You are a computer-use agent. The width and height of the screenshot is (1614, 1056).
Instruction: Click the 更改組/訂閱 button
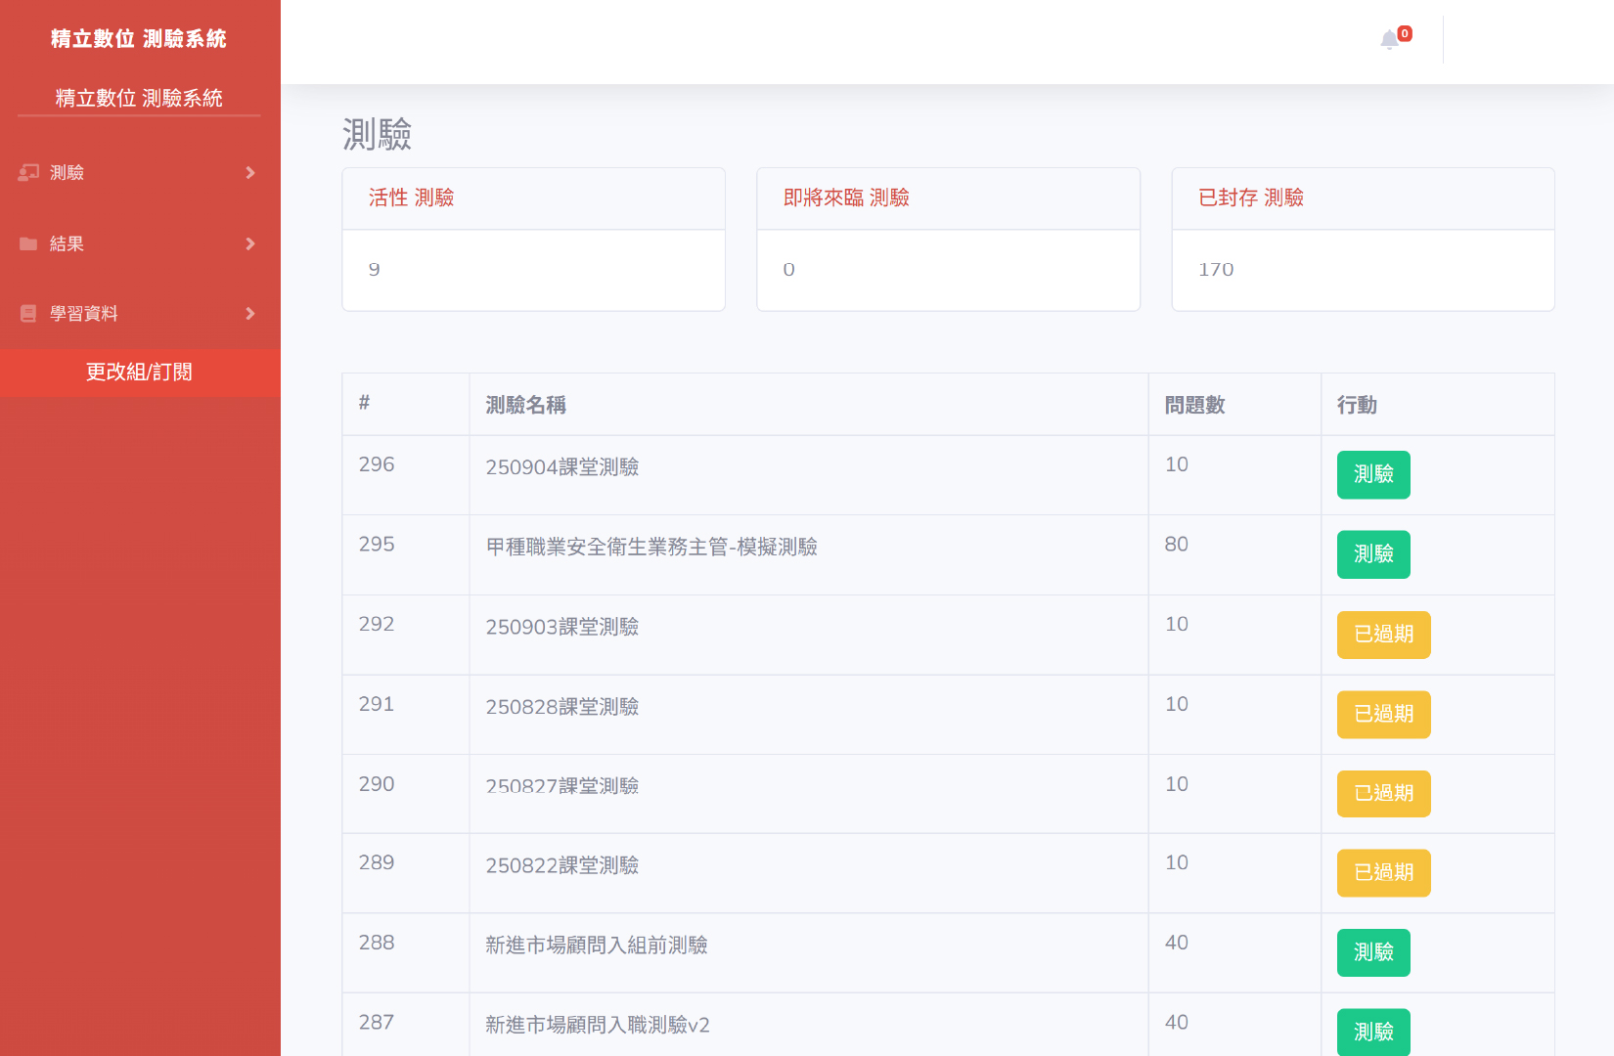click(x=139, y=373)
